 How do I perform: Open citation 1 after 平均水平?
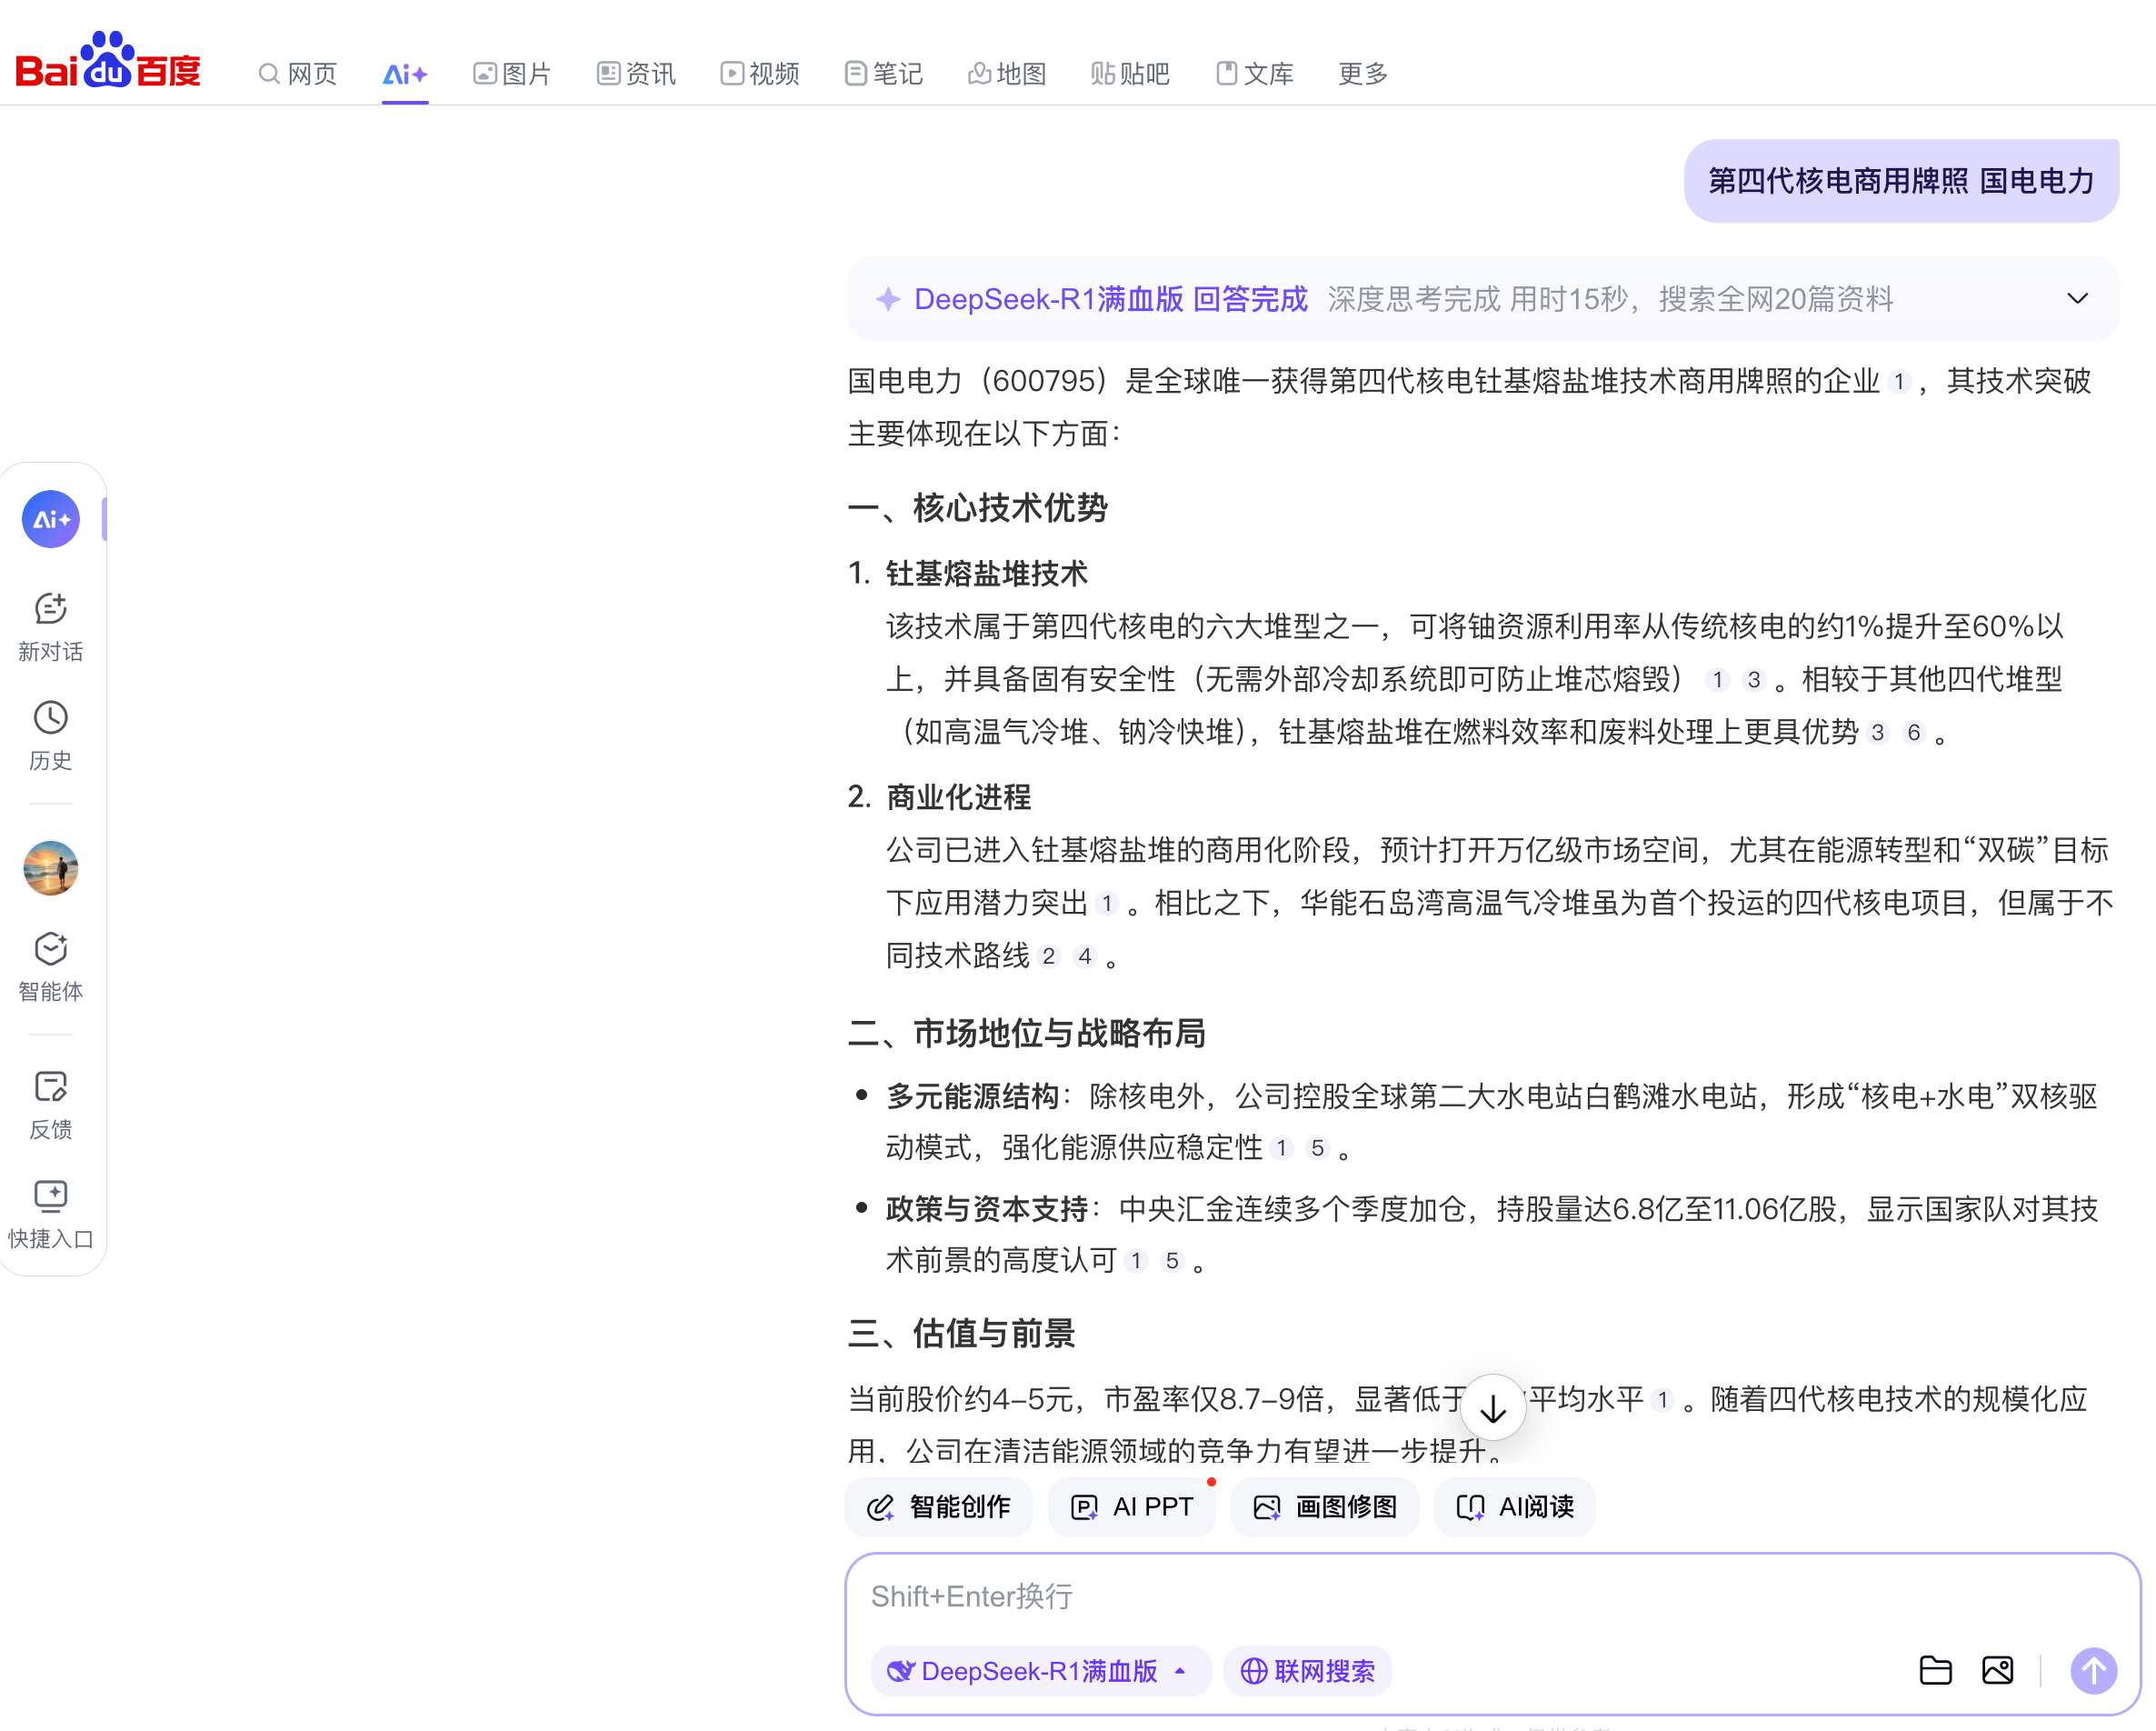[1663, 1400]
